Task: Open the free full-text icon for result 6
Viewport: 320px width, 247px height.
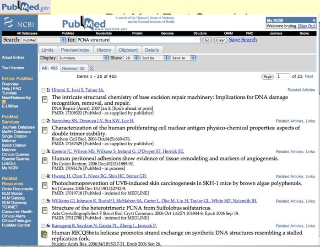Action: [x=44, y=235]
